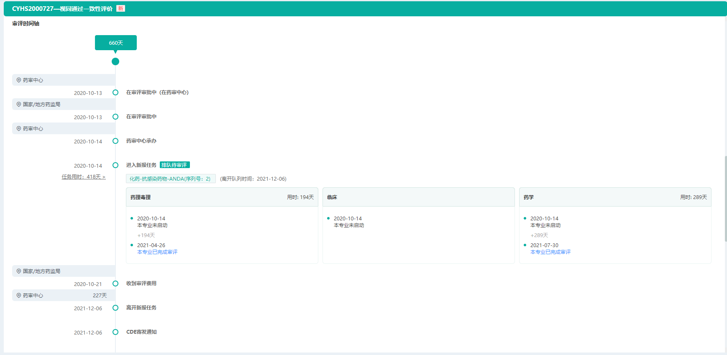This screenshot has height=355, width=727.
Task: Click the 2021-07-30 date entry
Action: [x=544, y=245]
